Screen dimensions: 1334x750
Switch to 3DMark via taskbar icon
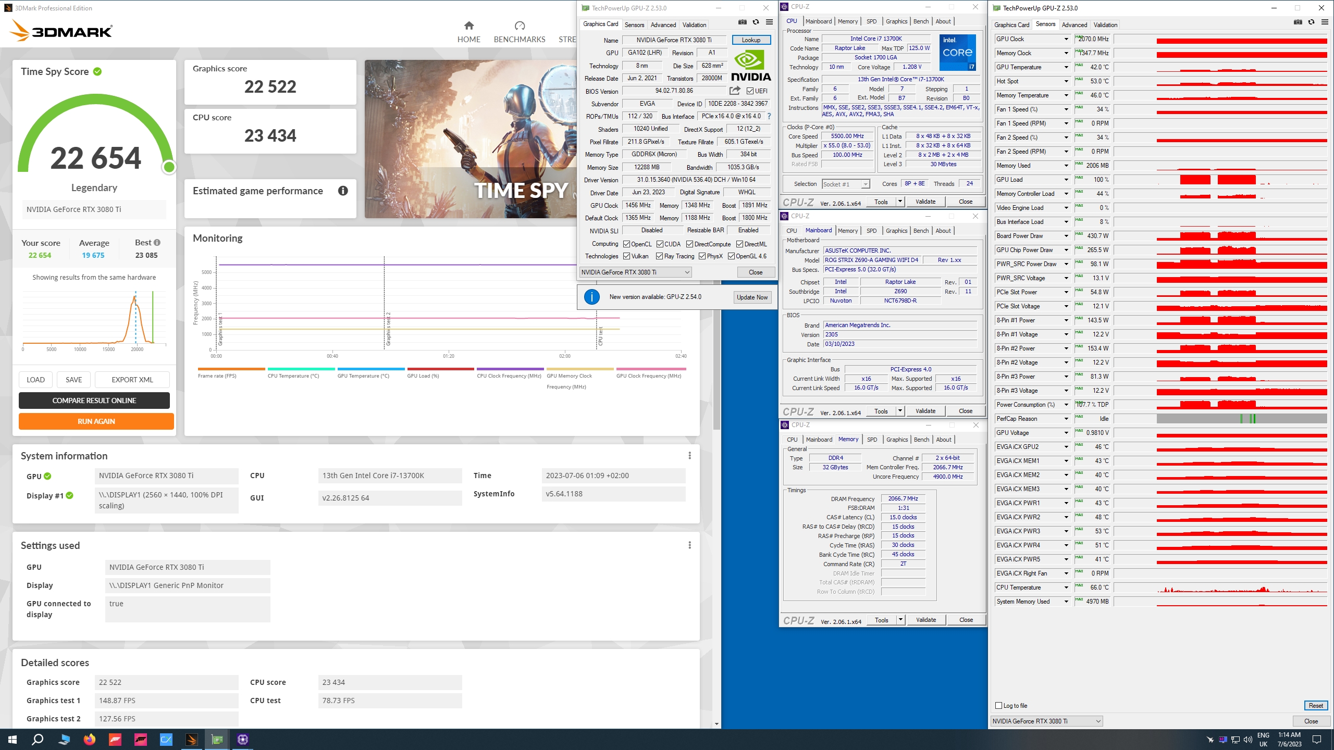tap(192, 740)
